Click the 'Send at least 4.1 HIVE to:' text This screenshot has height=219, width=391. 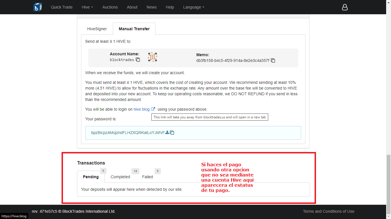[108, 41]
